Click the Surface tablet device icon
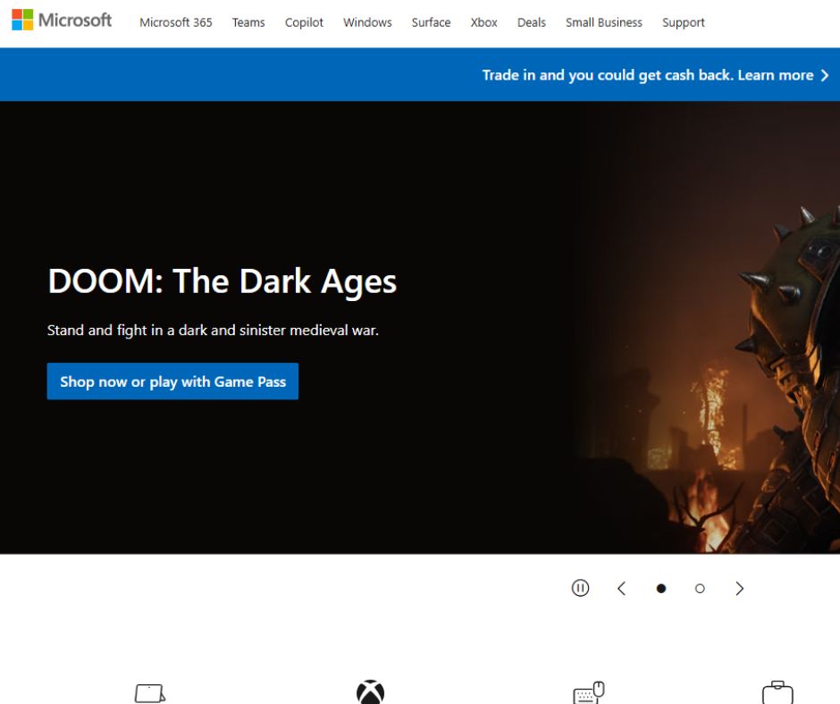The width and height of the screenshot is (840, 704). [x=150, y=692]
